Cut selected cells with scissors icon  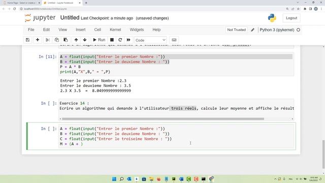tap(48, 40)
